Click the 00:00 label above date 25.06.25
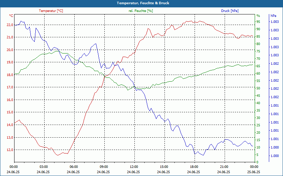 click(x=254, y=167)
